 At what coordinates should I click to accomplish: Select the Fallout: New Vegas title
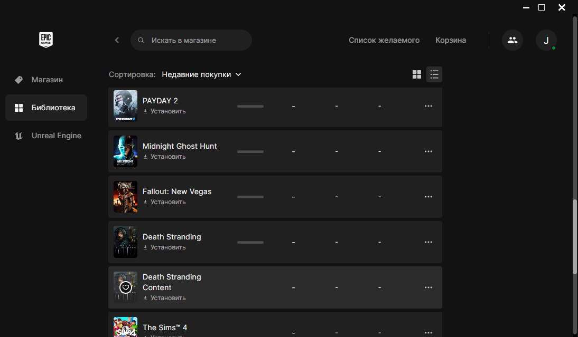pyautogui.click(x=177, y=191)
